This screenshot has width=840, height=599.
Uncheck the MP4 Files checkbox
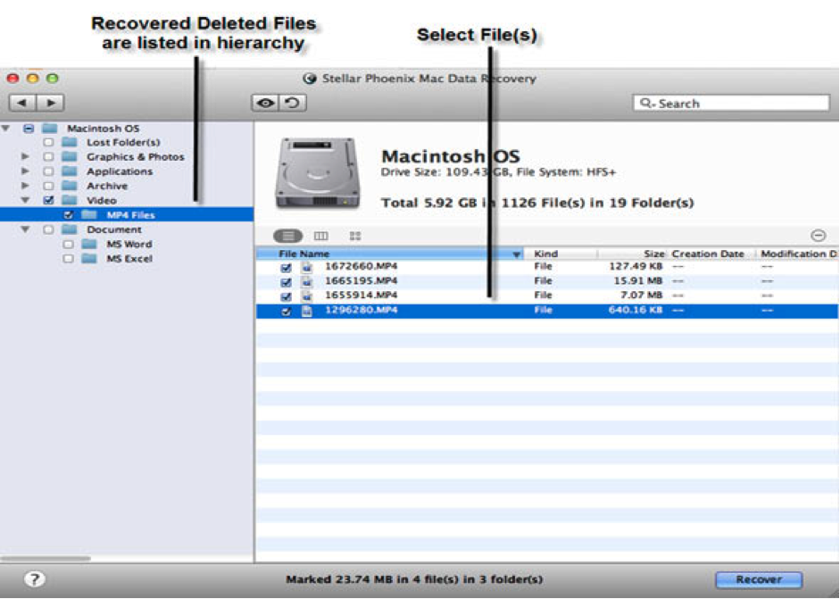click(x=68, y=215)
